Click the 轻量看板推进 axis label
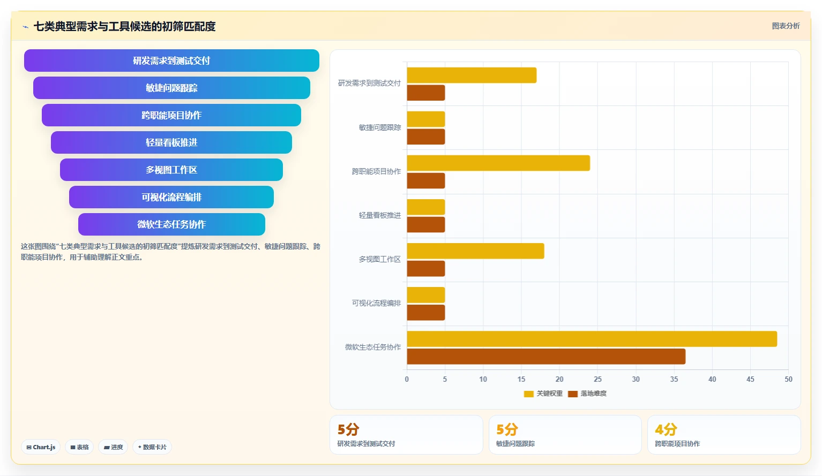The width and height of the screenshot is (822, 476). coord(380,215)
